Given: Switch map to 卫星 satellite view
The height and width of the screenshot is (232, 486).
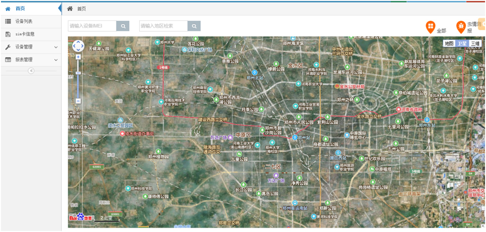Looking at the screenshot, I should [x=462, y=44].
